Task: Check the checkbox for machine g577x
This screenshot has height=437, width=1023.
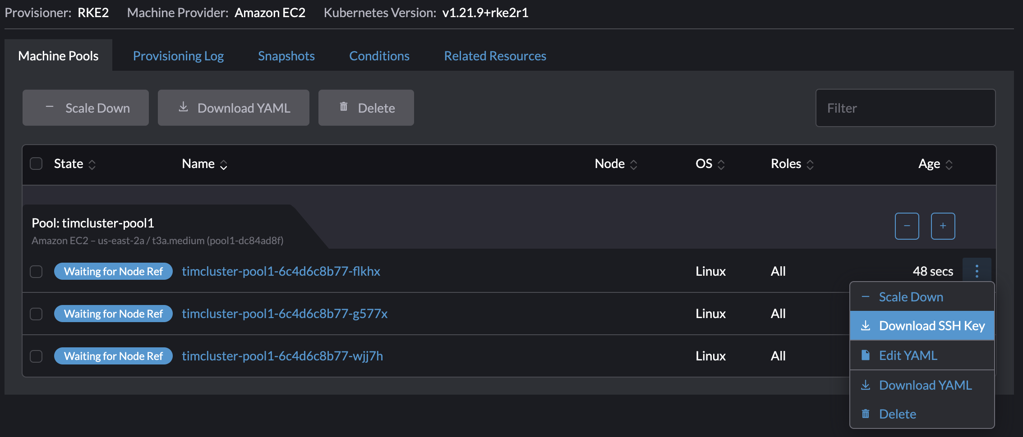Action: [x=36, y=314]
